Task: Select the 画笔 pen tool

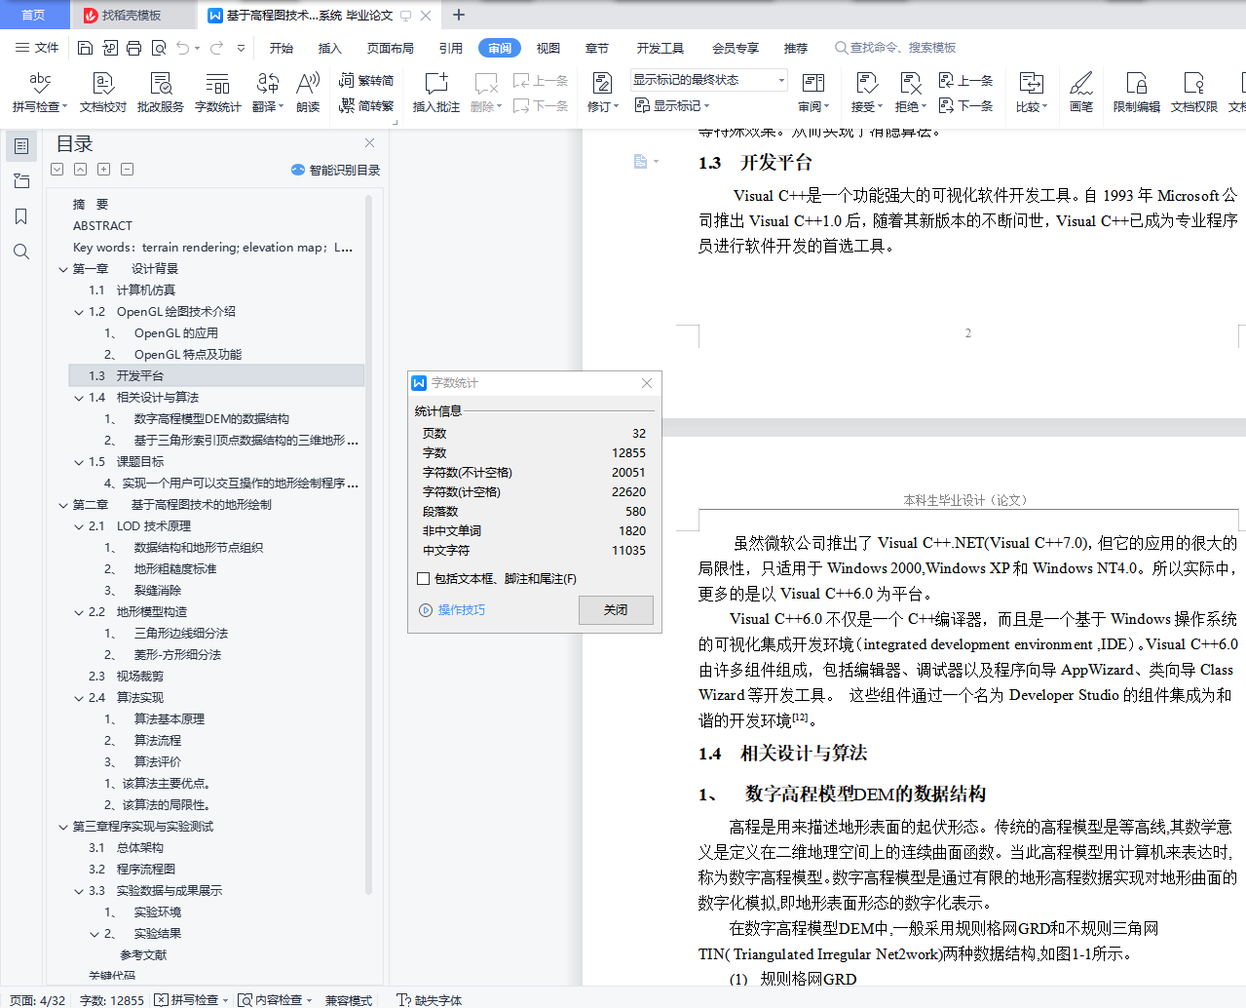Action: coord(1080,93)
